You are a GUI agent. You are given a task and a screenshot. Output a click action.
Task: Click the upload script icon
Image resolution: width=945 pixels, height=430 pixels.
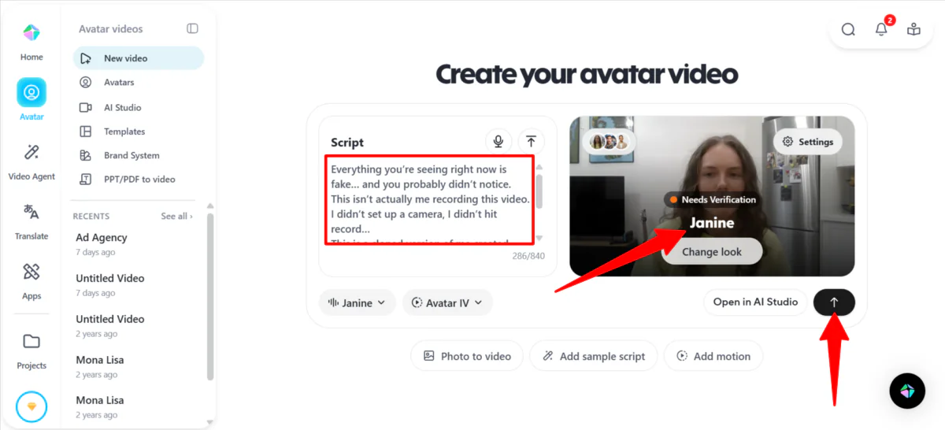click(x=532, y=142)
